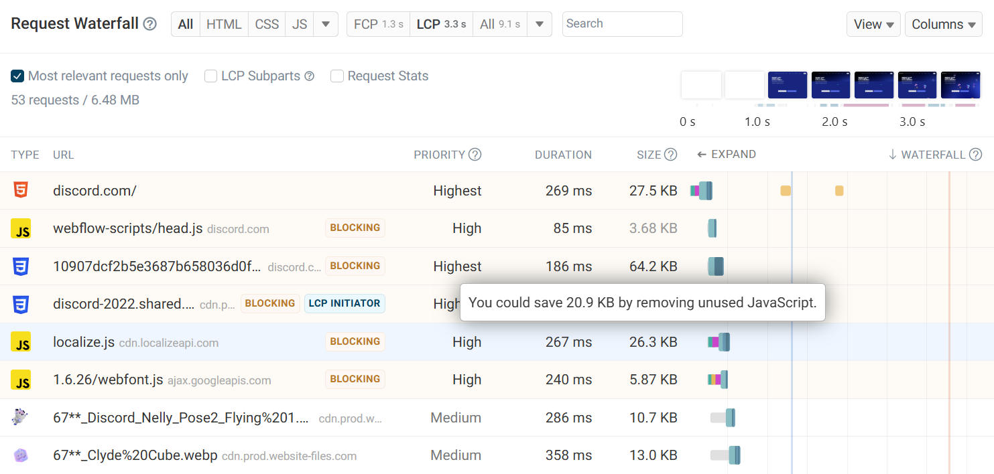The width and height of the screenshot is (994, 474).
Task: Click the help icon beside WATERFALL header
Action: pos(975,155)
